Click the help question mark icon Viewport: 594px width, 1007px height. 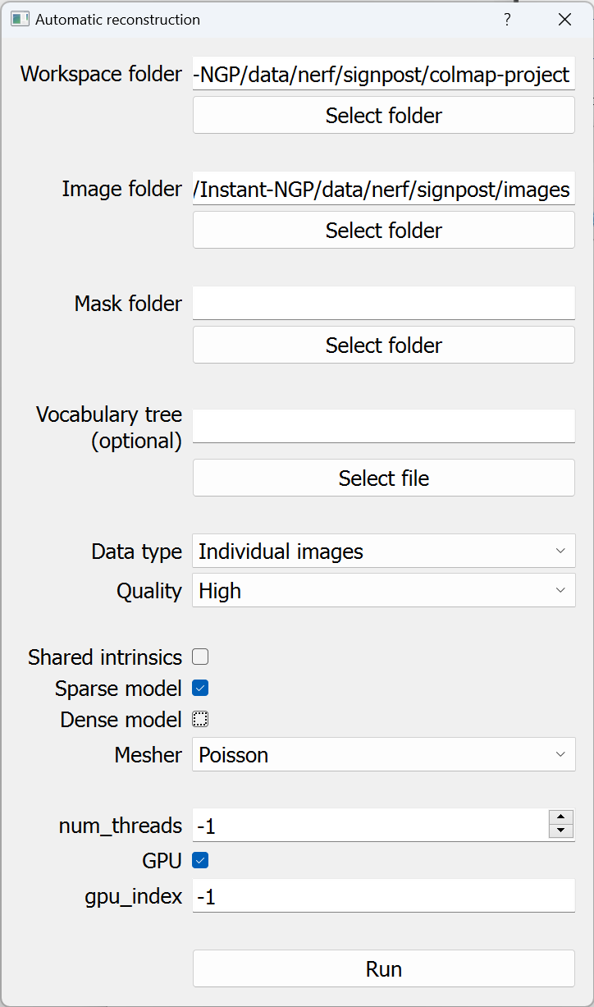pyautogui.click(x=507, y=19)
